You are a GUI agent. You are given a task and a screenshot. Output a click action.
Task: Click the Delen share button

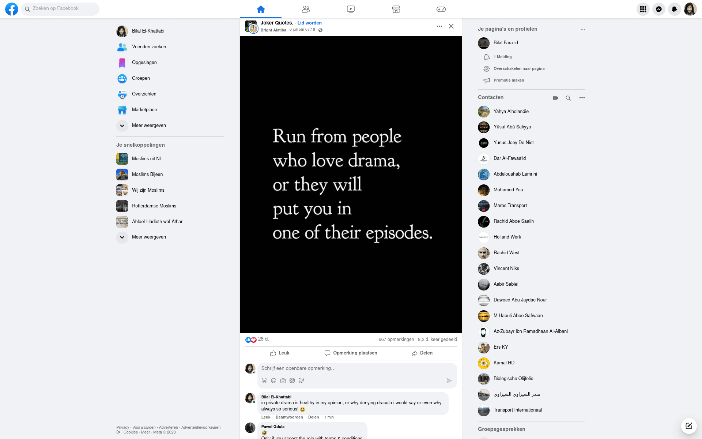(422, 353)
